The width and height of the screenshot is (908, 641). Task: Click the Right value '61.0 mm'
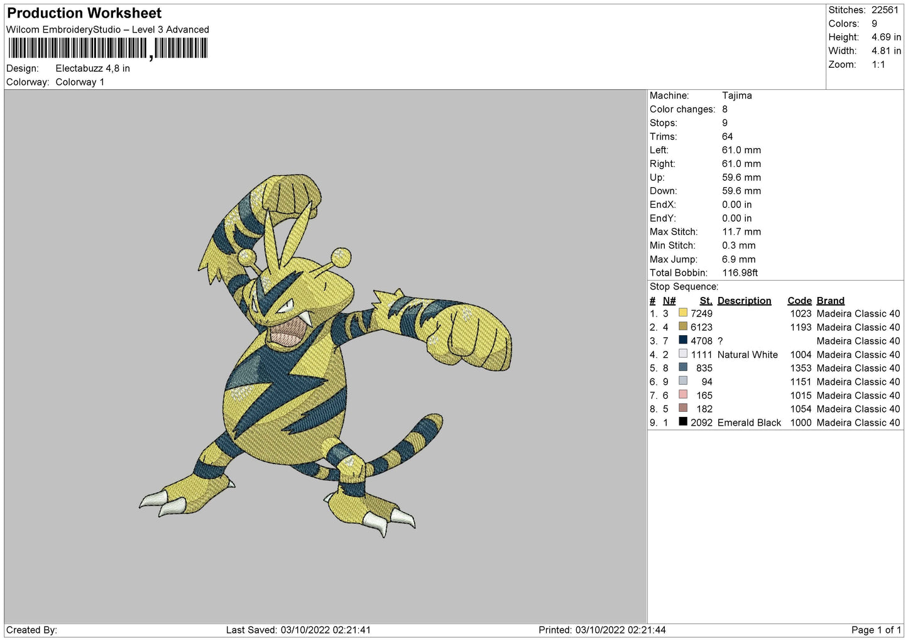tap(741, 164)
